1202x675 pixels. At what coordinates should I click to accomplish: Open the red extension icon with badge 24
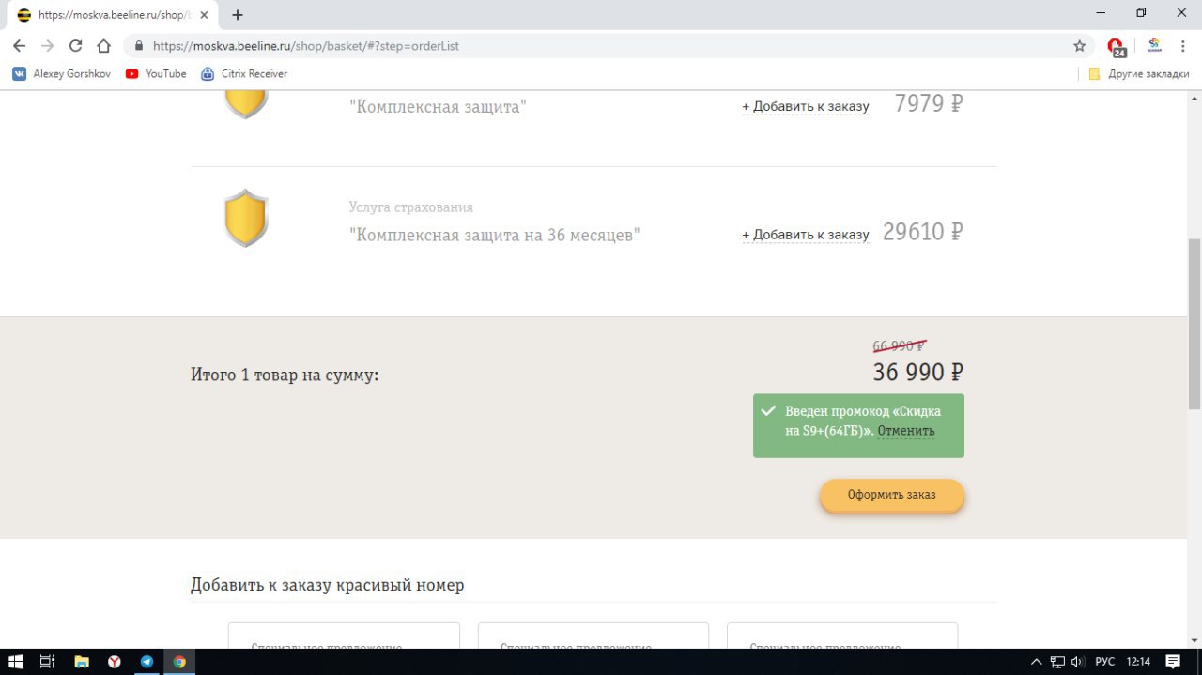1116,46
